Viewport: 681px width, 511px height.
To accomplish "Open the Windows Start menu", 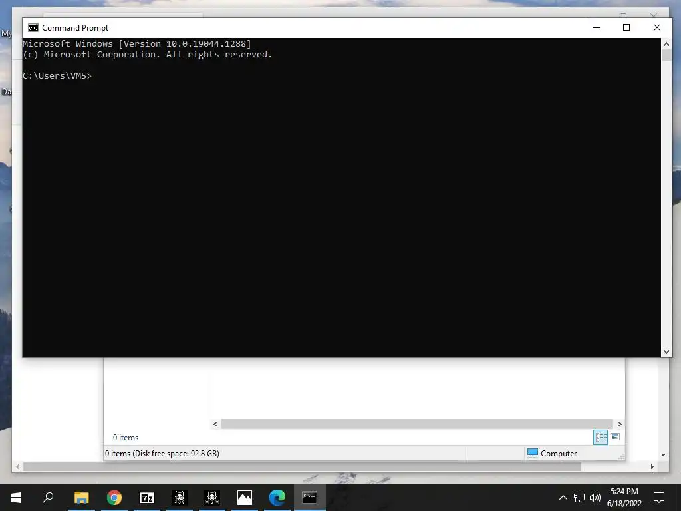I will (x=16, y=498).
